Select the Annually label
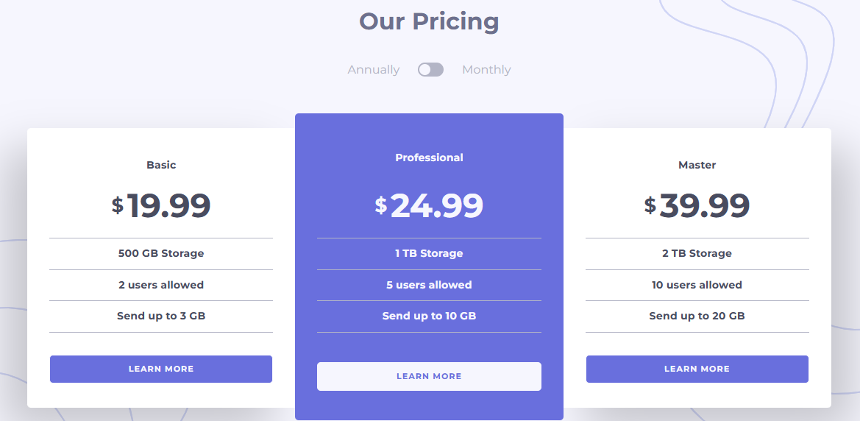860x421 pixels. [374, 70]
